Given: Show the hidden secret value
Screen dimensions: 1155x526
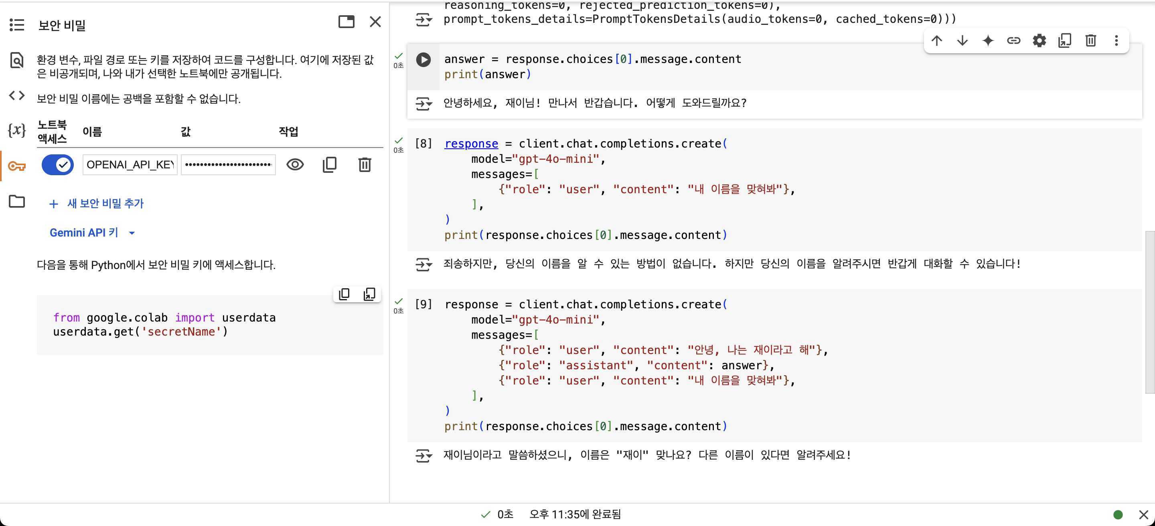Looking at the screenshot, I should [x=295, y=165].
